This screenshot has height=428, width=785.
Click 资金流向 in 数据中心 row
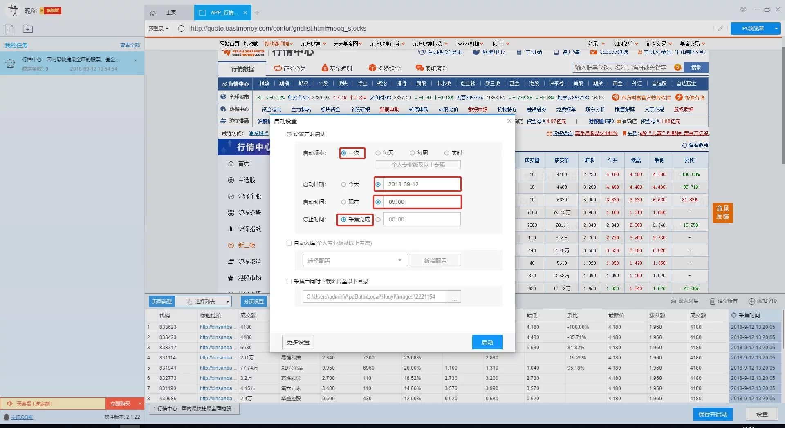tap(271, 109)
